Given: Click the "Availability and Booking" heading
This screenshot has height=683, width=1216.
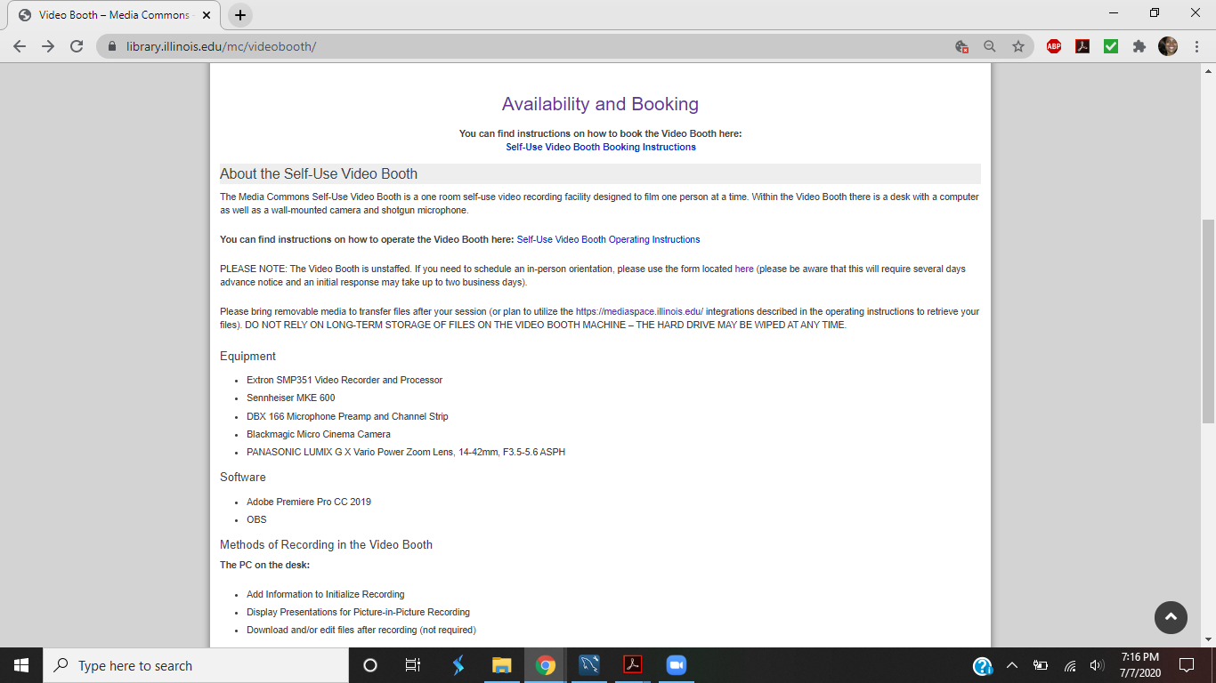Looking at the screenshot, I should pos(600,104).
